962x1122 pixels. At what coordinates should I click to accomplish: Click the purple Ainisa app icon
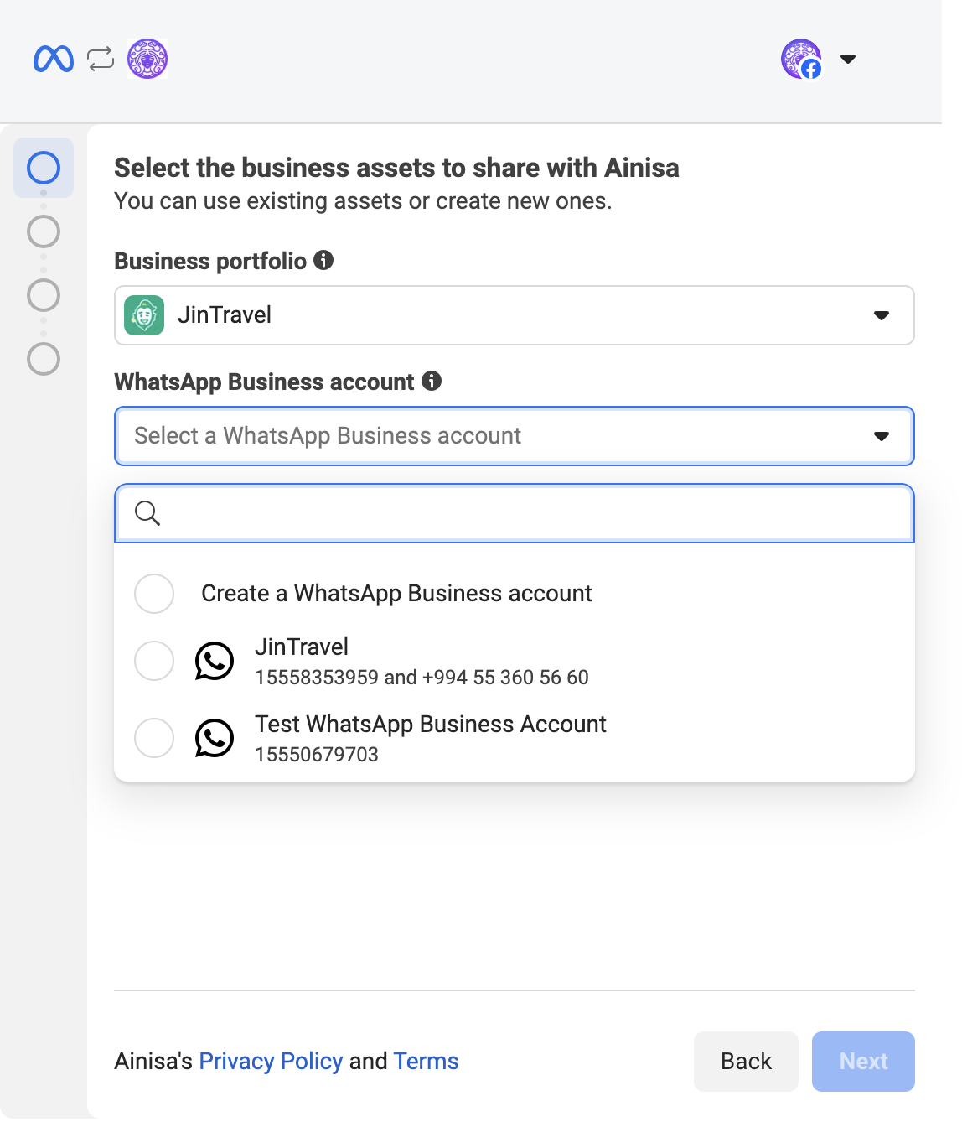(x=147, y=59)
